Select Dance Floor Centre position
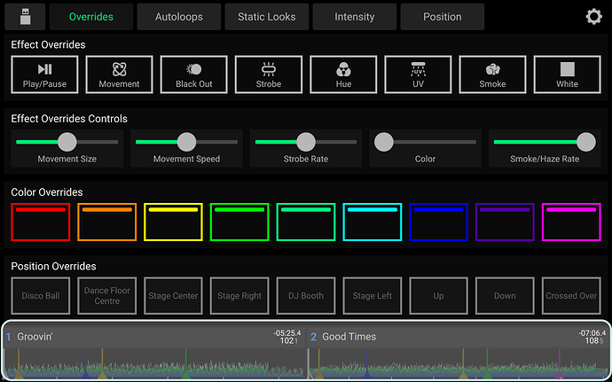 (107, 296)
